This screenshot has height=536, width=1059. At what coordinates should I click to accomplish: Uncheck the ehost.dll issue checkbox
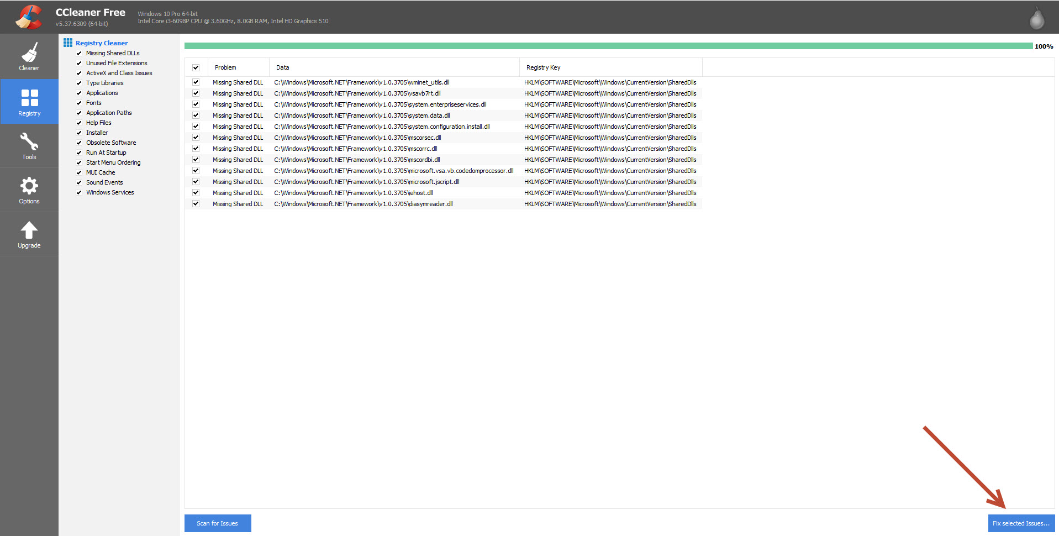196,193
